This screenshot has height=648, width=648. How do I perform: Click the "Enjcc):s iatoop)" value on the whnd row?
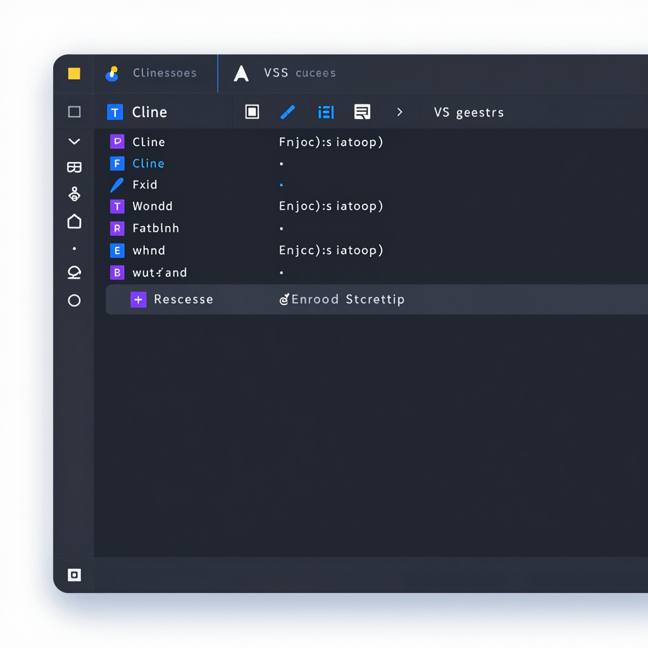click(x=331, y=251)
